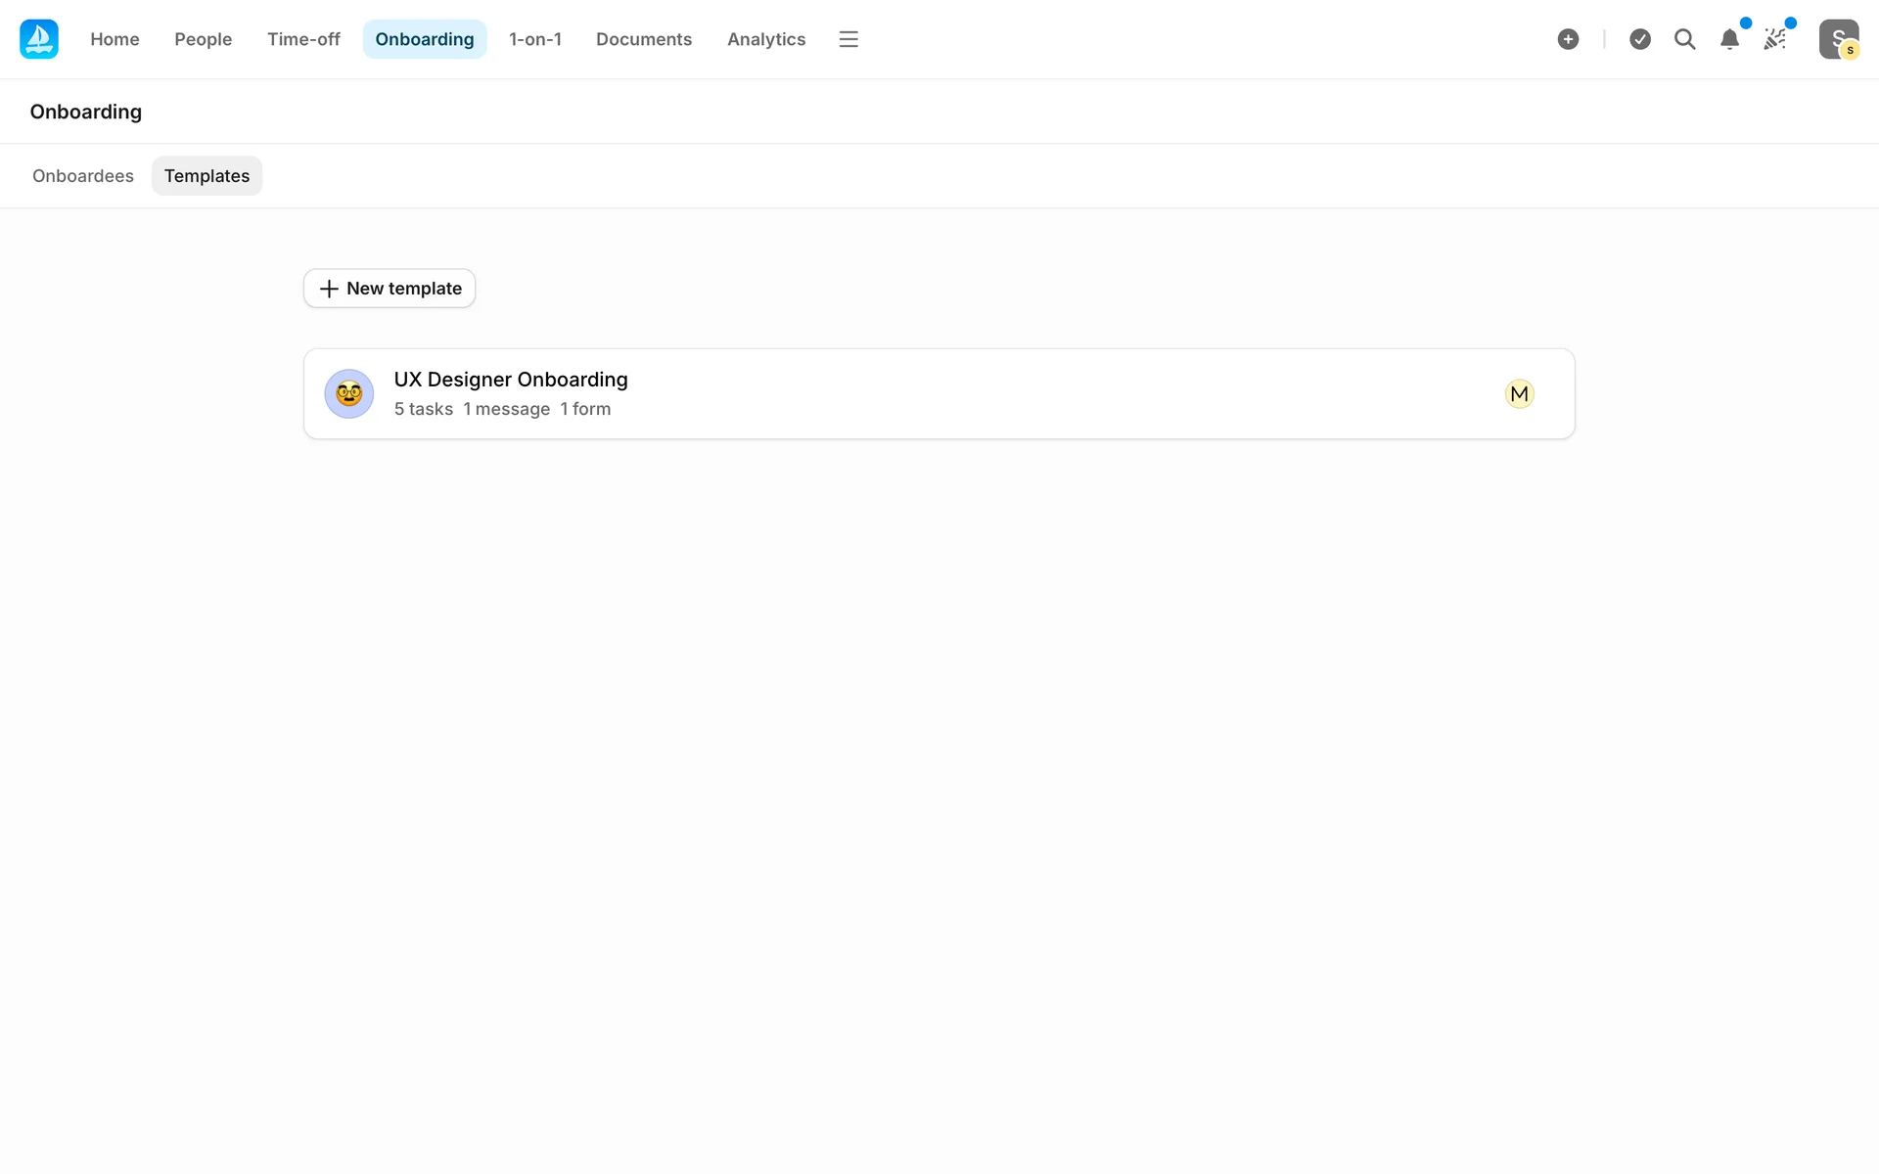1879x1174 pixels.
Task: Click the plus quick-add icon in header
Action: click(x=1568, y=39)
